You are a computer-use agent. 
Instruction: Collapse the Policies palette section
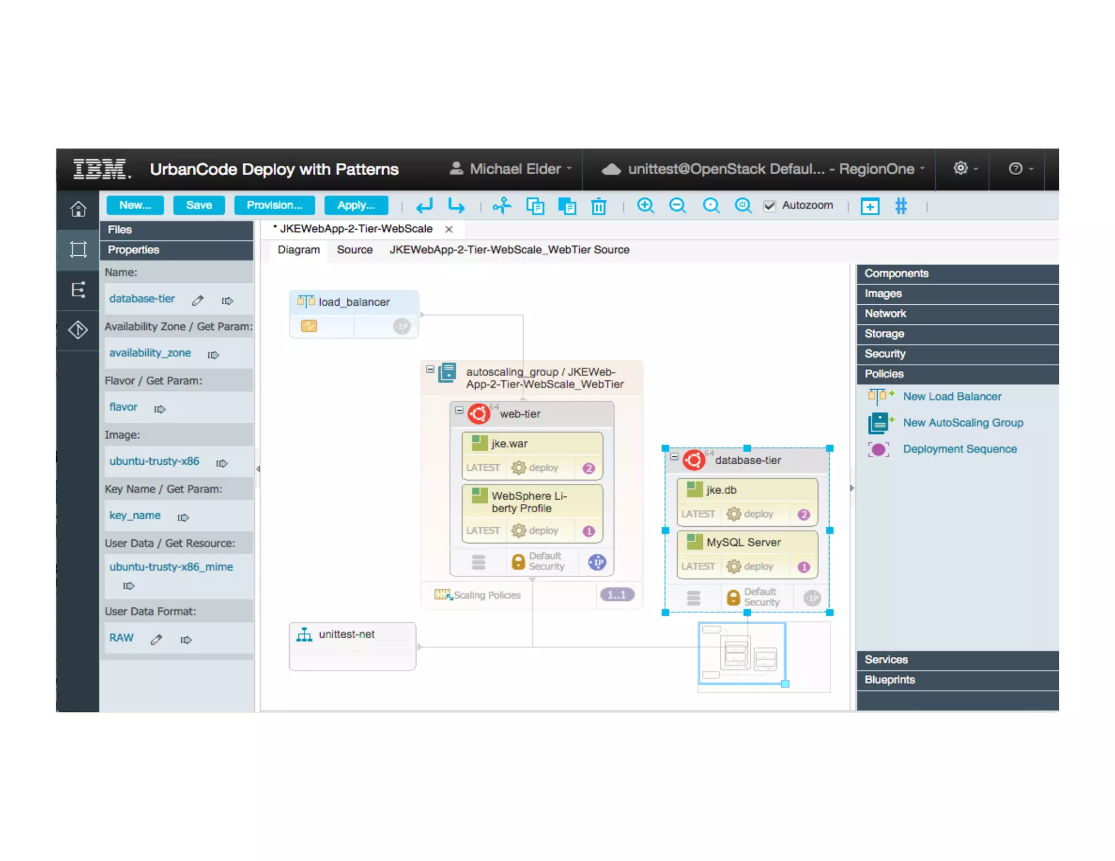[957, 374]
